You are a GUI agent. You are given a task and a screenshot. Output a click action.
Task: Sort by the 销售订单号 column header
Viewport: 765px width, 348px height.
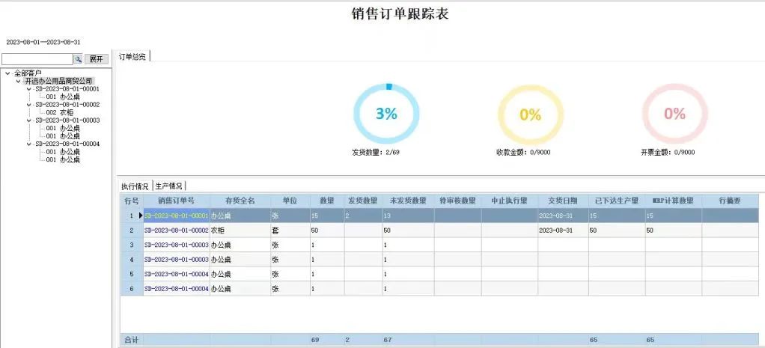click(x=176, y=201)
